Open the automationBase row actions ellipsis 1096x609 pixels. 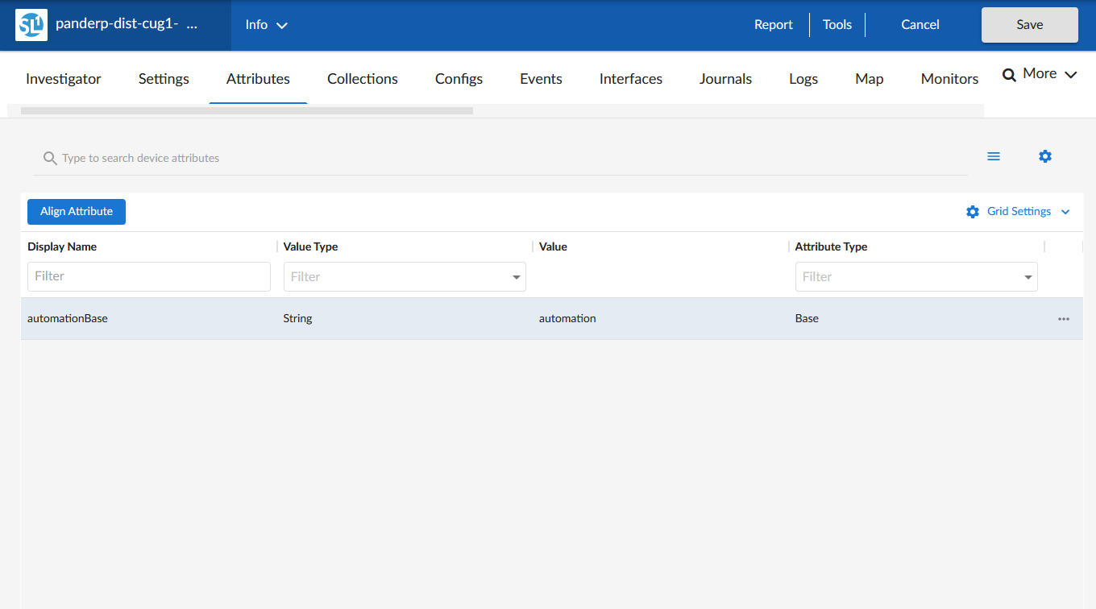click(x=1064, y=319)
